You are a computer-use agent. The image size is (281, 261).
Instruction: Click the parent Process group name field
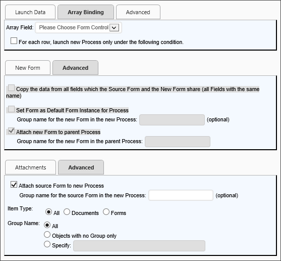178,142
